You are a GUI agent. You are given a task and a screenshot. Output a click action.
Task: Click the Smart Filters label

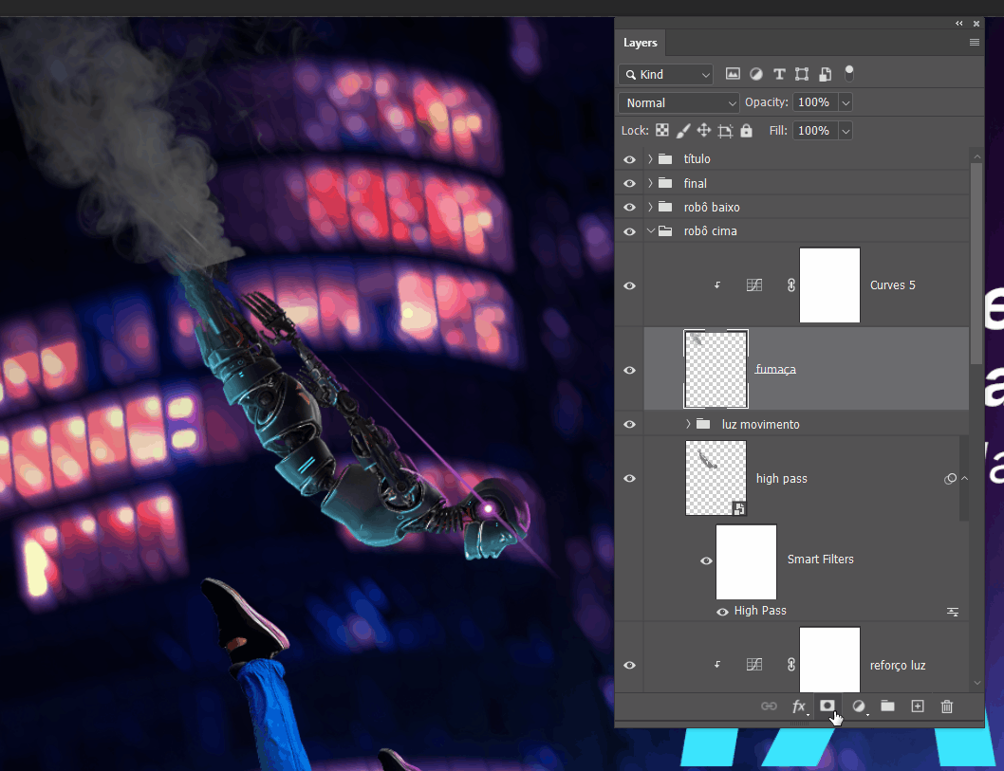pyautogui.click(x=820, y=560)
